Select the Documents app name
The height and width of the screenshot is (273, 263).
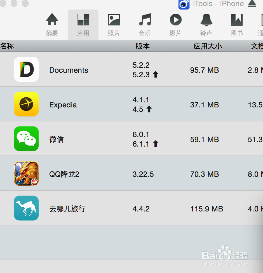[x=69, y=70]
